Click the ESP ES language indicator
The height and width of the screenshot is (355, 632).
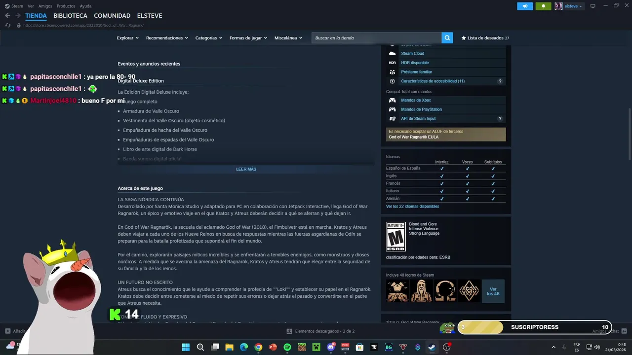(576, 347)
